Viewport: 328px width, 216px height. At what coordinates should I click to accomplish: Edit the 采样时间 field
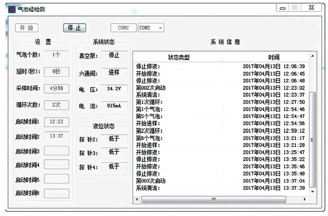(x=57, y=88)
